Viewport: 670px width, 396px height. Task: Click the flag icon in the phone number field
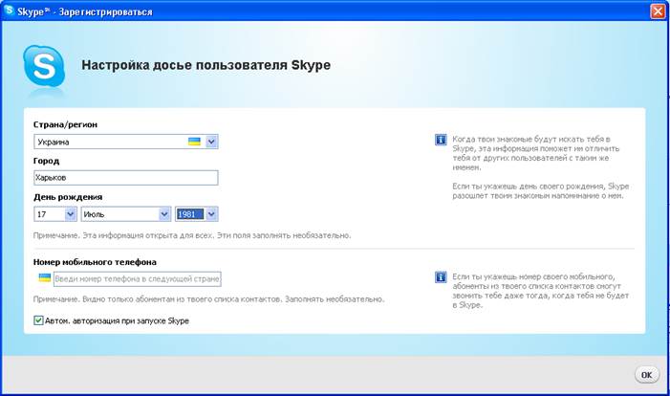(44, 278)
